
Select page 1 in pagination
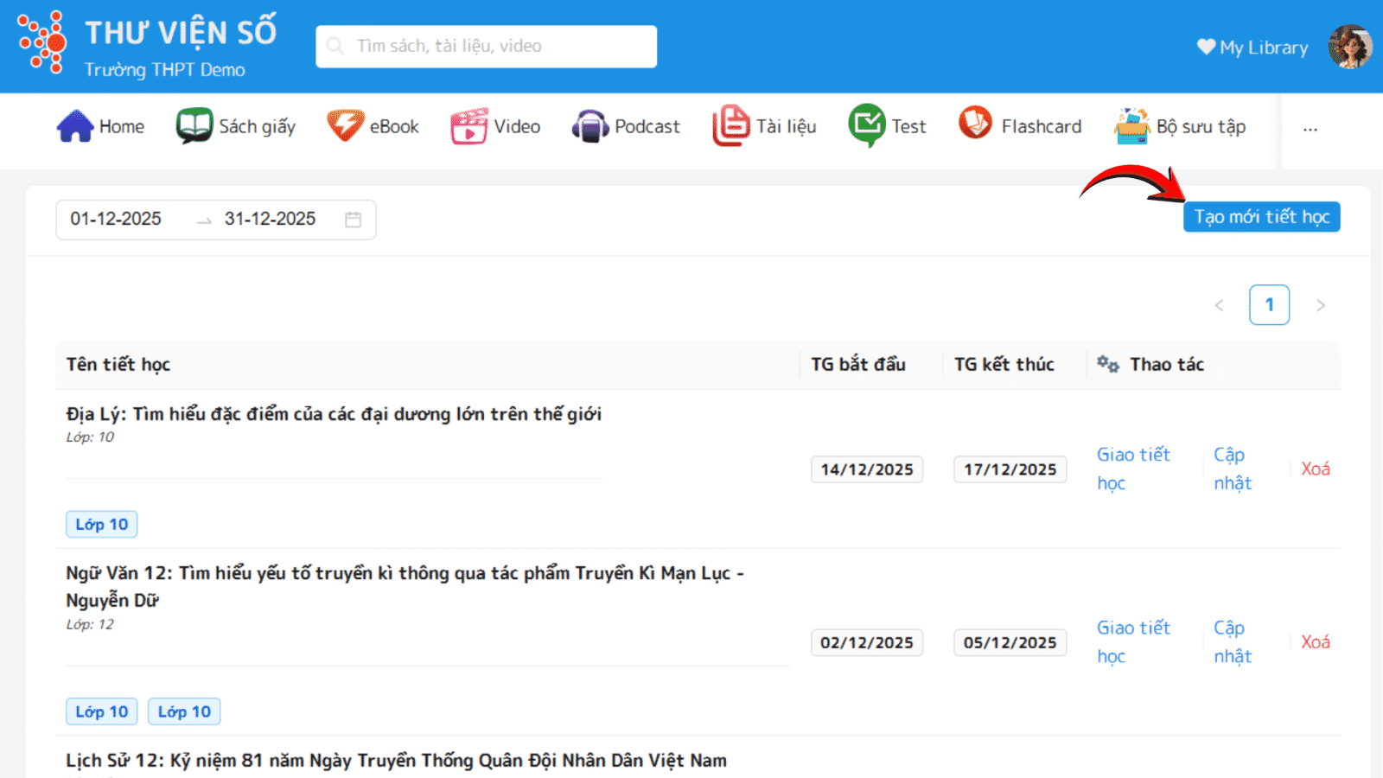(x=1269, y=305)
